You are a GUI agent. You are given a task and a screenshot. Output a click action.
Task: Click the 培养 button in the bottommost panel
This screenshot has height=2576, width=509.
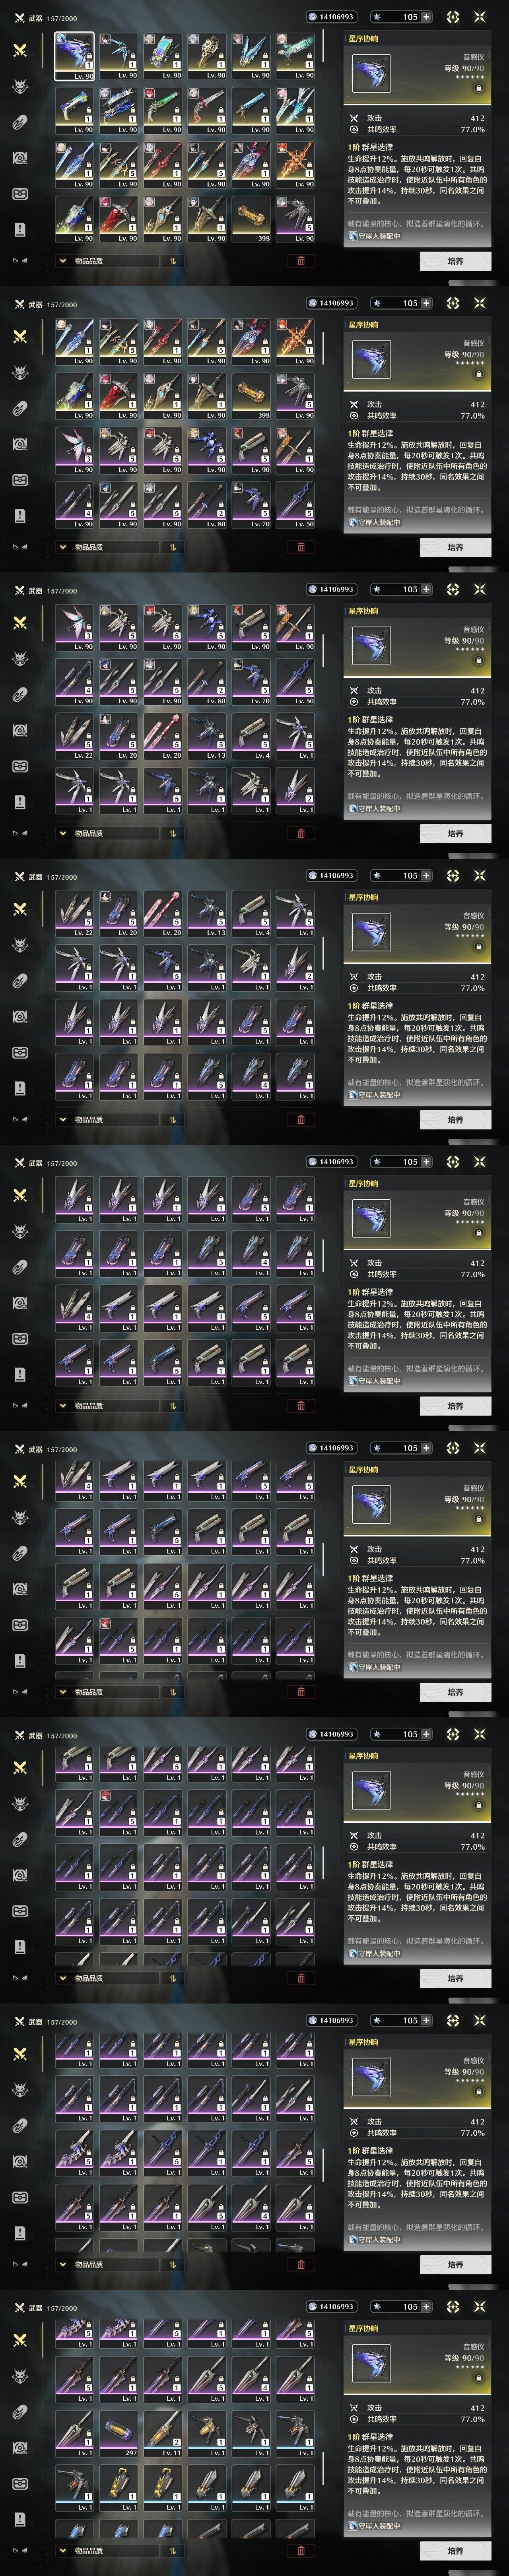coord(455,2550)
